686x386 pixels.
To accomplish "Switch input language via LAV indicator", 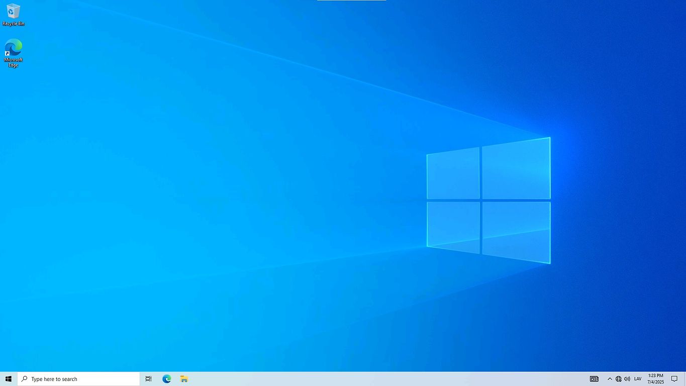I will tap(638, 379).
